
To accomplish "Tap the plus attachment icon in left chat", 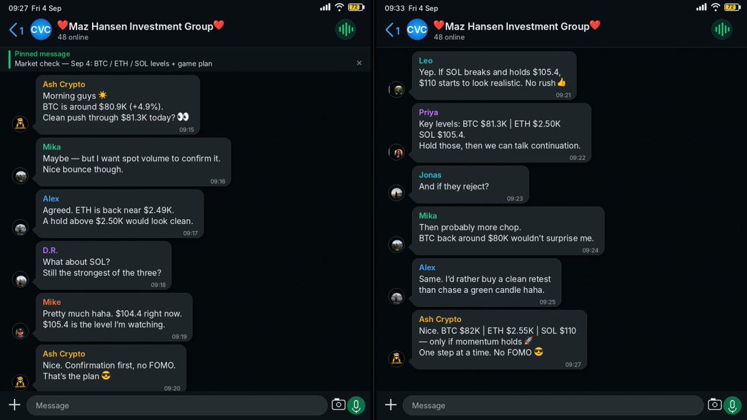I will [x=15, y=405].
